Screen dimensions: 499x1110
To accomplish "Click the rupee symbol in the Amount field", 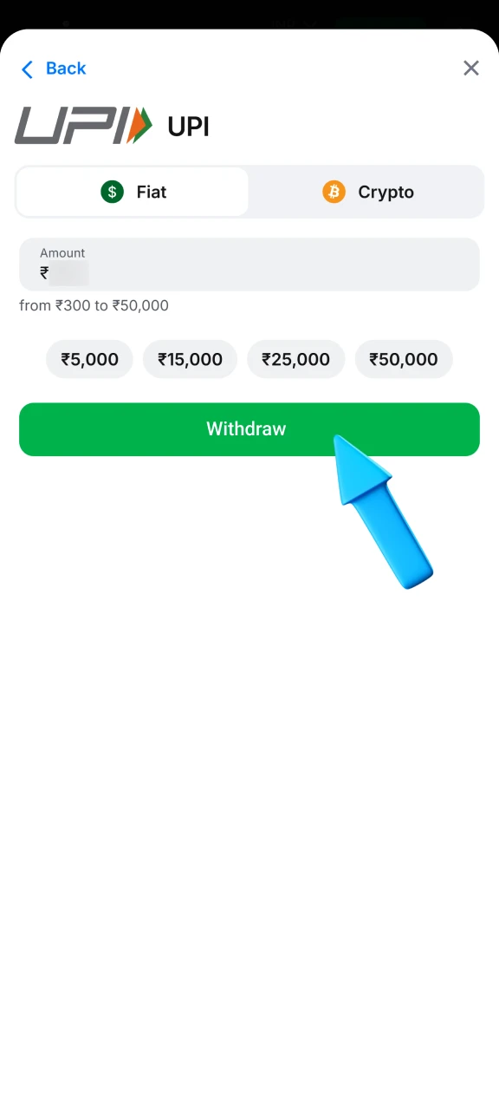I will [x=43, y=273].
